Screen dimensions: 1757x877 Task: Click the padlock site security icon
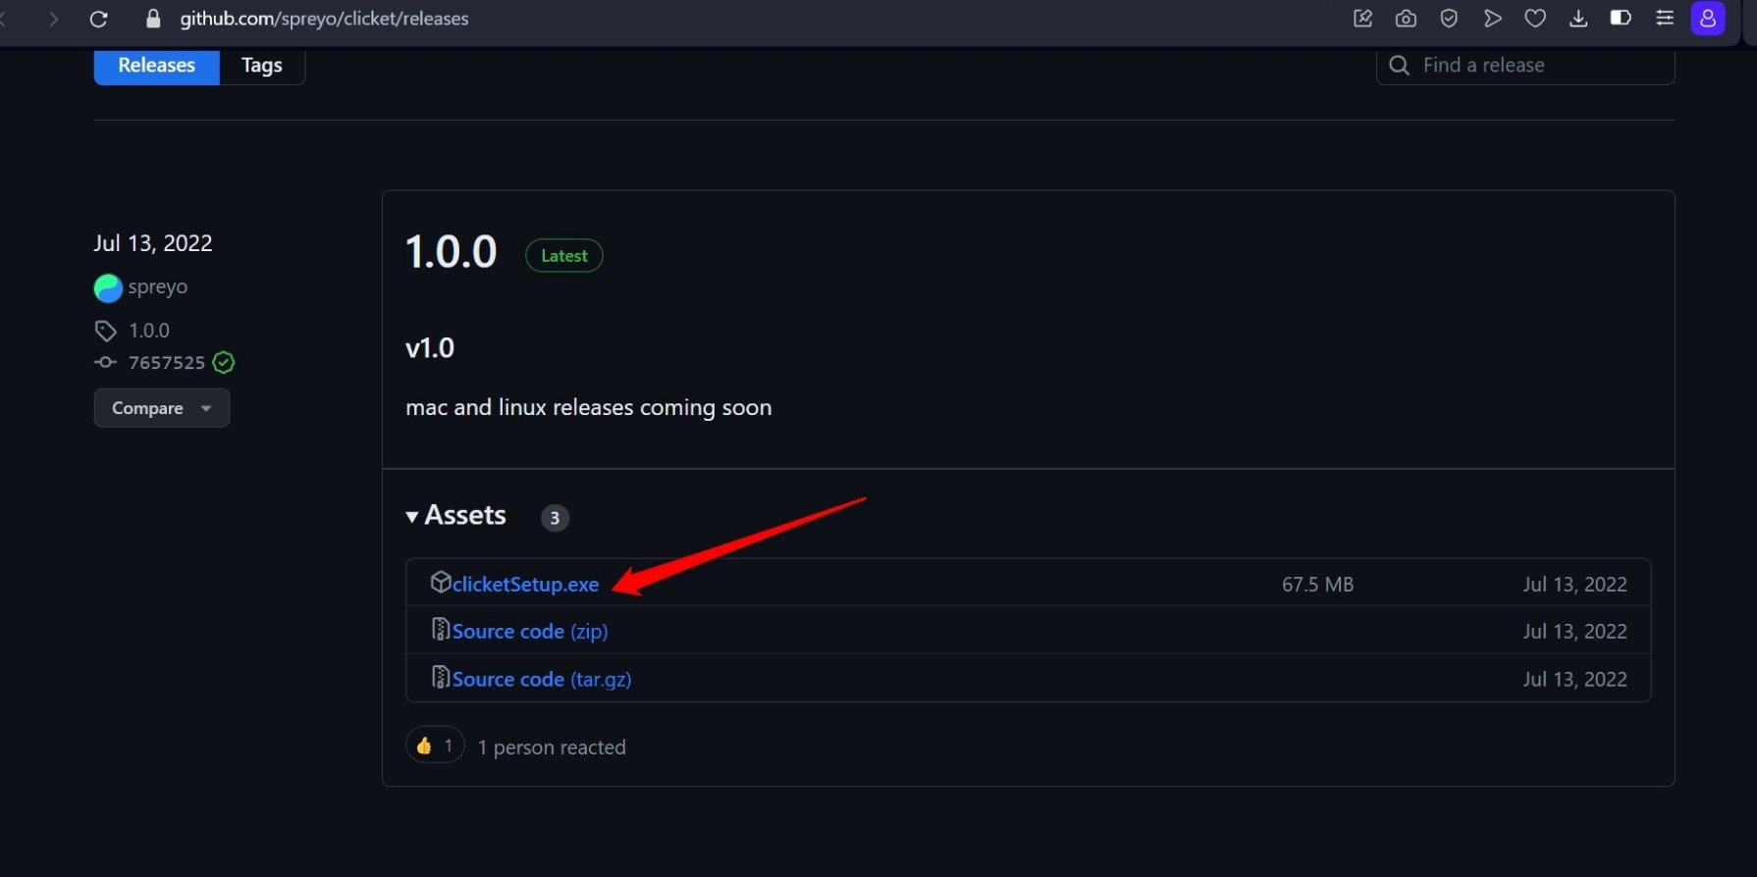point(153,19)
